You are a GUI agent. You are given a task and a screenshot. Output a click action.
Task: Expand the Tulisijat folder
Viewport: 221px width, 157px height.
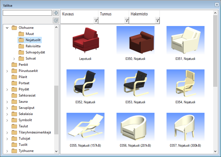[7, 139]
